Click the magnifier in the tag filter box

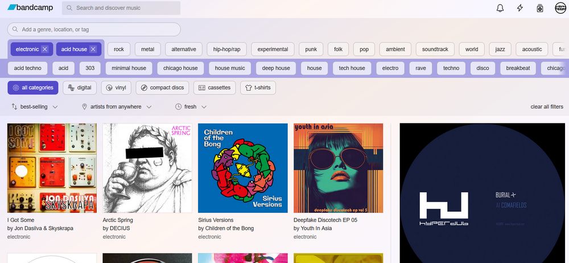[x=15, y=30]
